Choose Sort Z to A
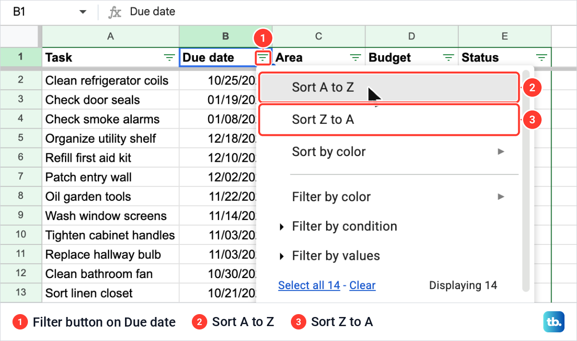The width and height of the screenshot is (577, 341). pos(389,120)
